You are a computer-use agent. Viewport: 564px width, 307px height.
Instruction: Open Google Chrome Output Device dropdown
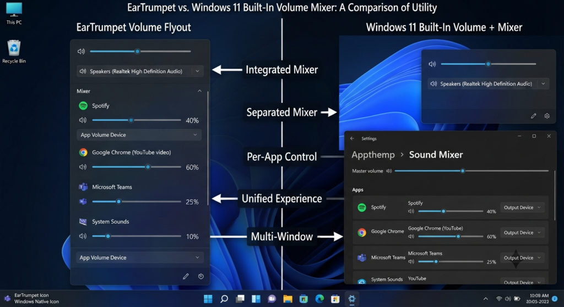coord(522,232)
